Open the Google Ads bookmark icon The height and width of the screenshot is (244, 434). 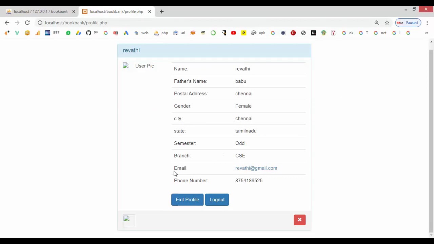click(x=126, y=33)
